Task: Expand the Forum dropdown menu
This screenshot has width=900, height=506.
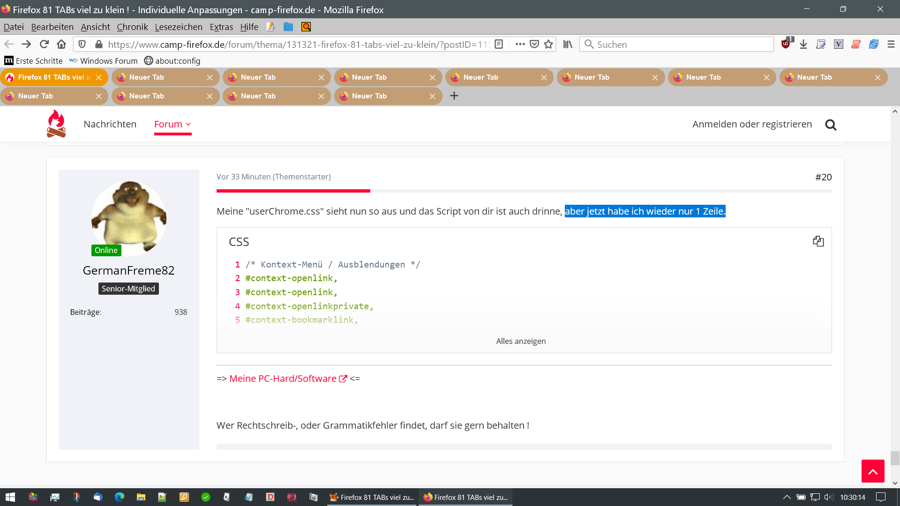Action: click(x=172, y=124)
